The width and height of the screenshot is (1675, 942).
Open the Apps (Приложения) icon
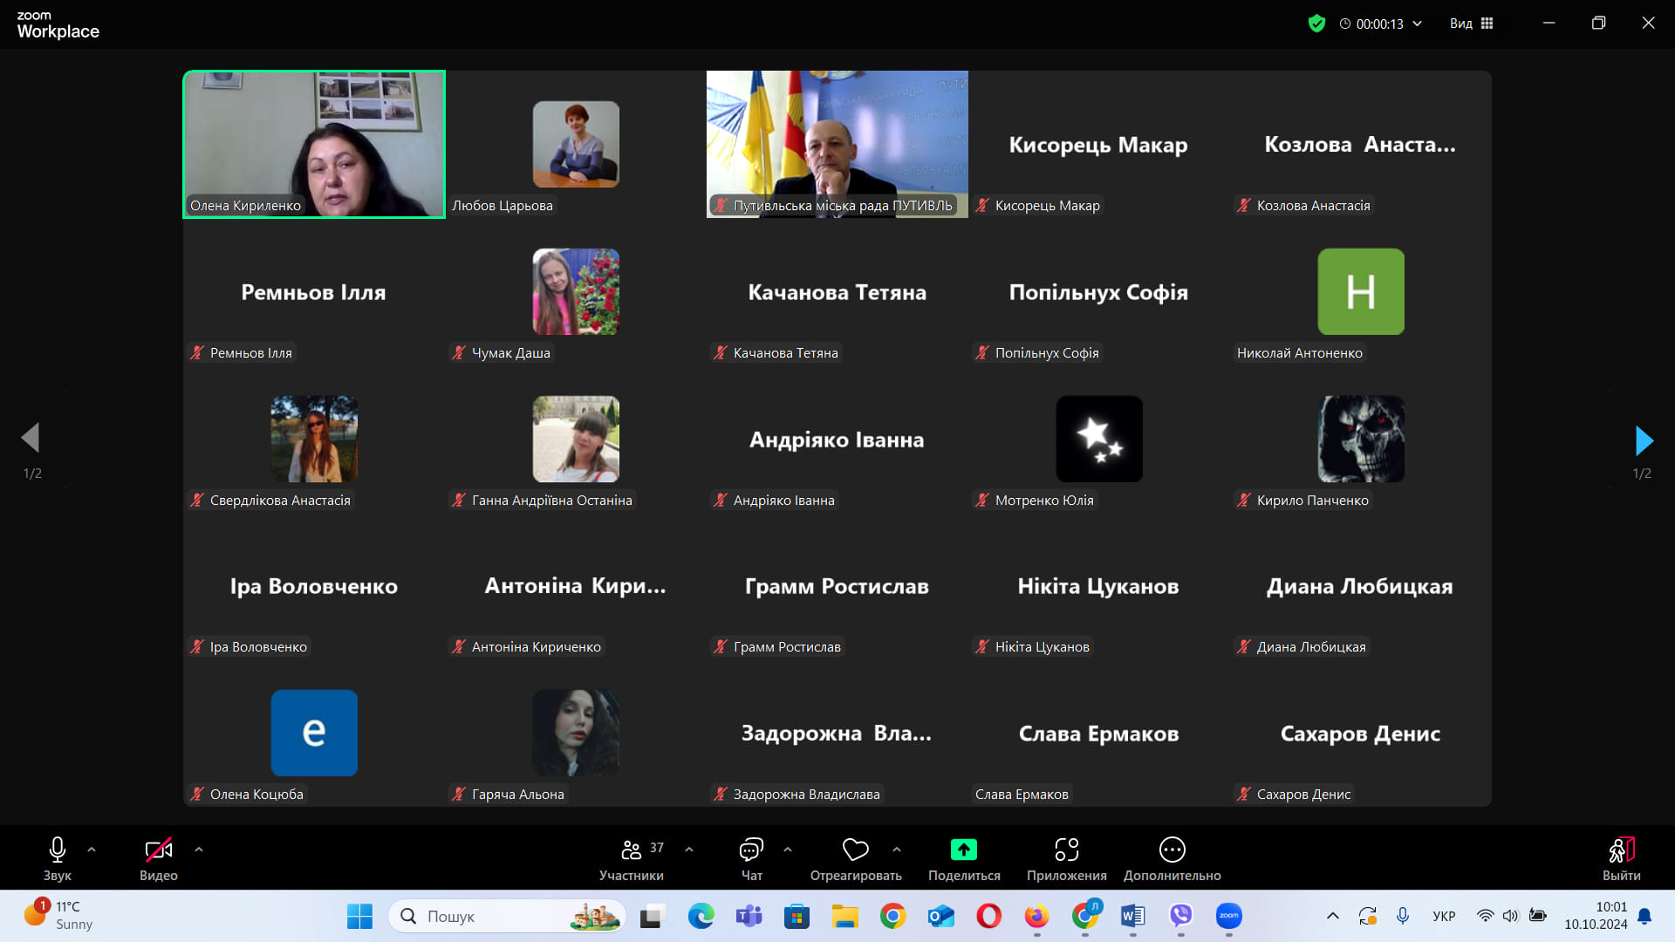[x=1066, y=850]
